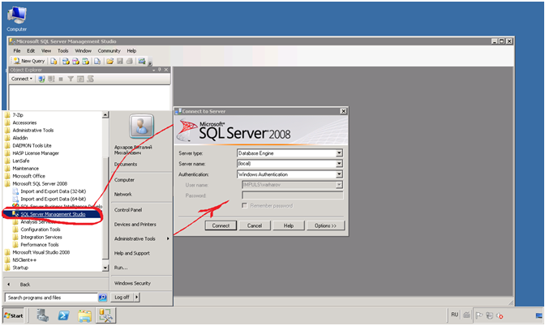
Task: Open the DAEMON Tools Lite folder
Action: click(x=32, y=146)
